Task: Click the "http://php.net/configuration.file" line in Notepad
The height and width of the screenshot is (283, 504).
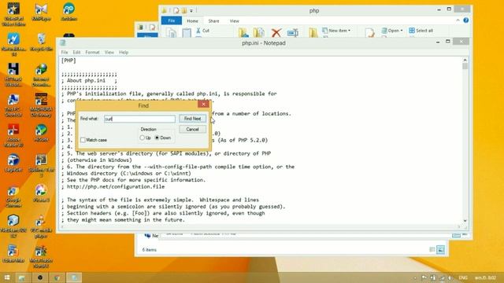Action: 116,186
